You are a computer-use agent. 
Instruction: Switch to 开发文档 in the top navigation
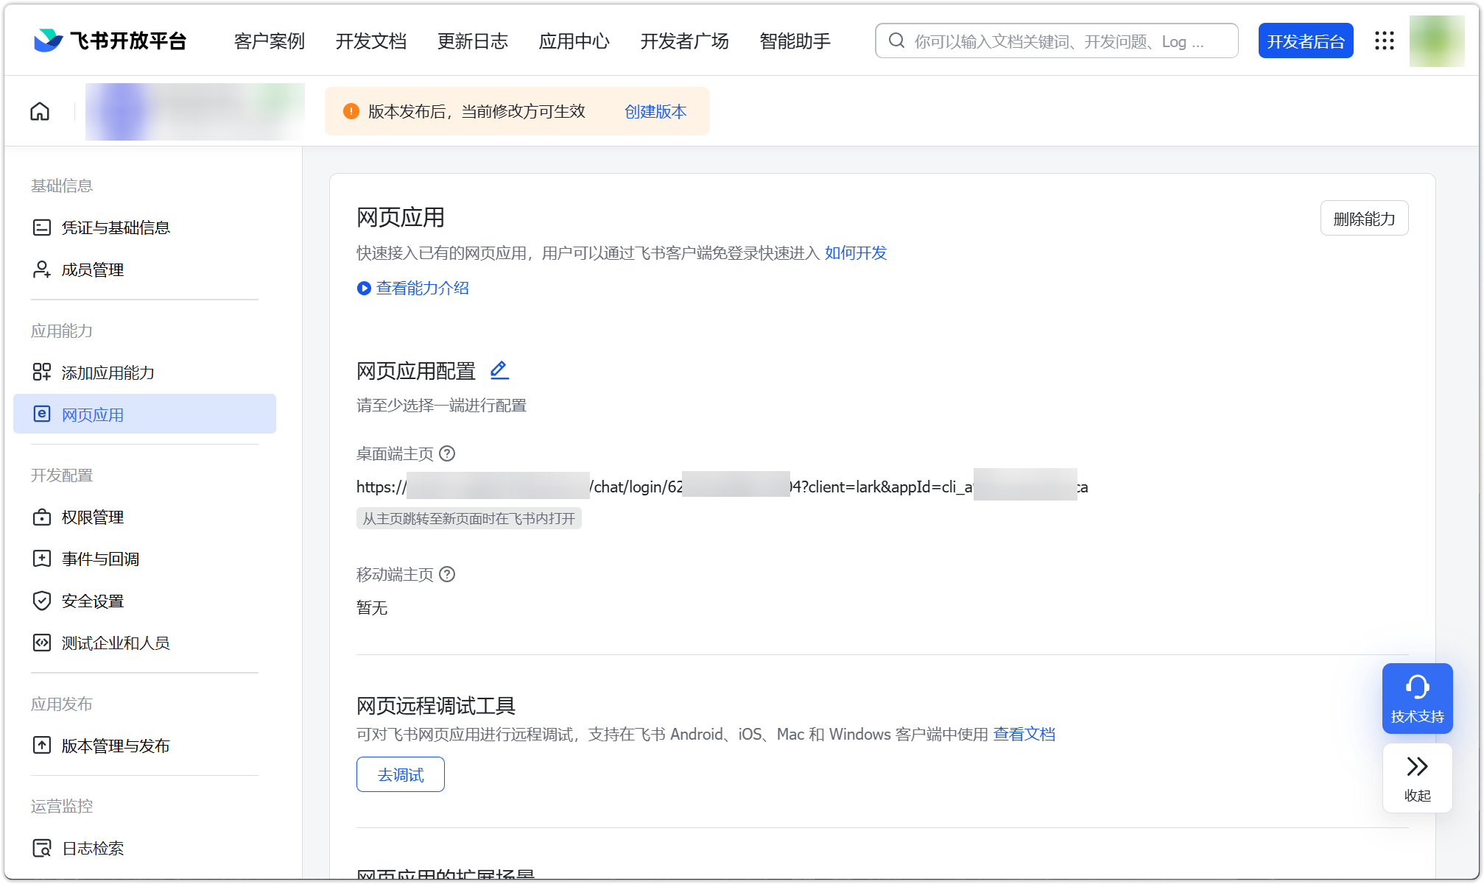[x=372, y=42]
